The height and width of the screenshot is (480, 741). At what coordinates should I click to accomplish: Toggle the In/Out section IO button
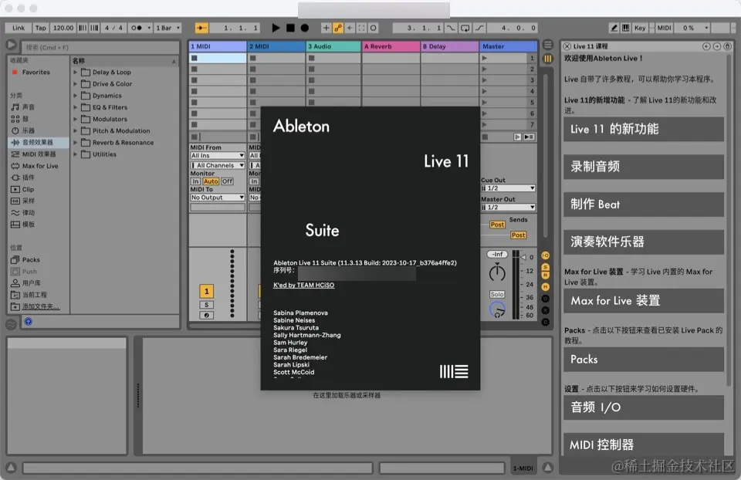[x=546, y=255]
